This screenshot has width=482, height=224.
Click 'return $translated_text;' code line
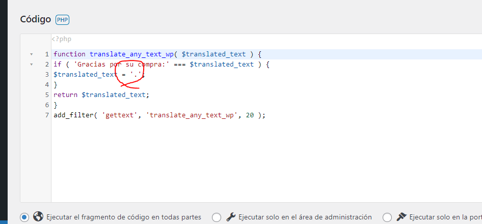pyautogui.click(x=101, y=94)
